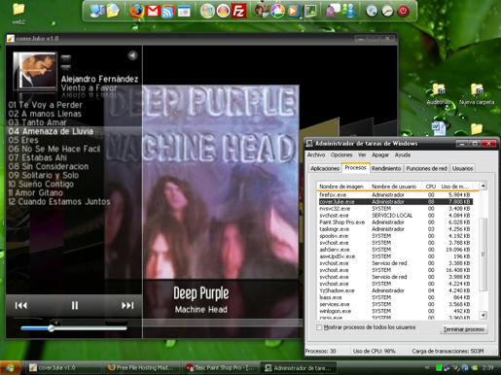Open the Auditorias desktop folder

439,94
